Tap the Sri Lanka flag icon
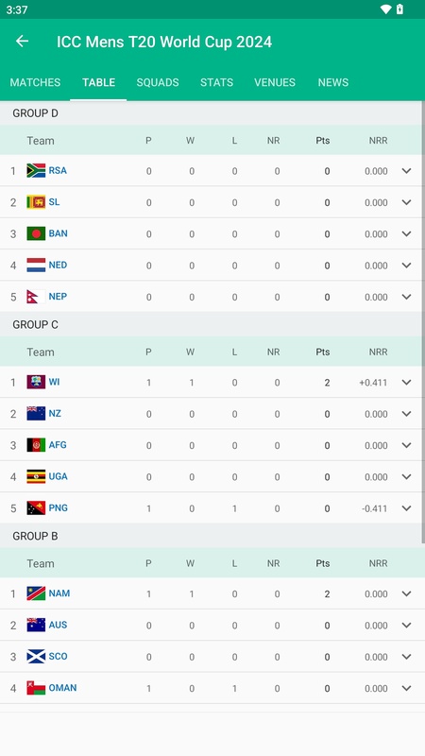This screenshot has height=756, width=425. tap(36, 202)
